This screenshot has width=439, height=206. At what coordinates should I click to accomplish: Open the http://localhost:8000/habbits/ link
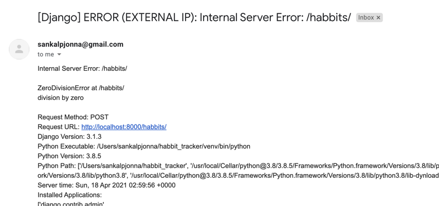pyautogui.click(x=124, y=127)
